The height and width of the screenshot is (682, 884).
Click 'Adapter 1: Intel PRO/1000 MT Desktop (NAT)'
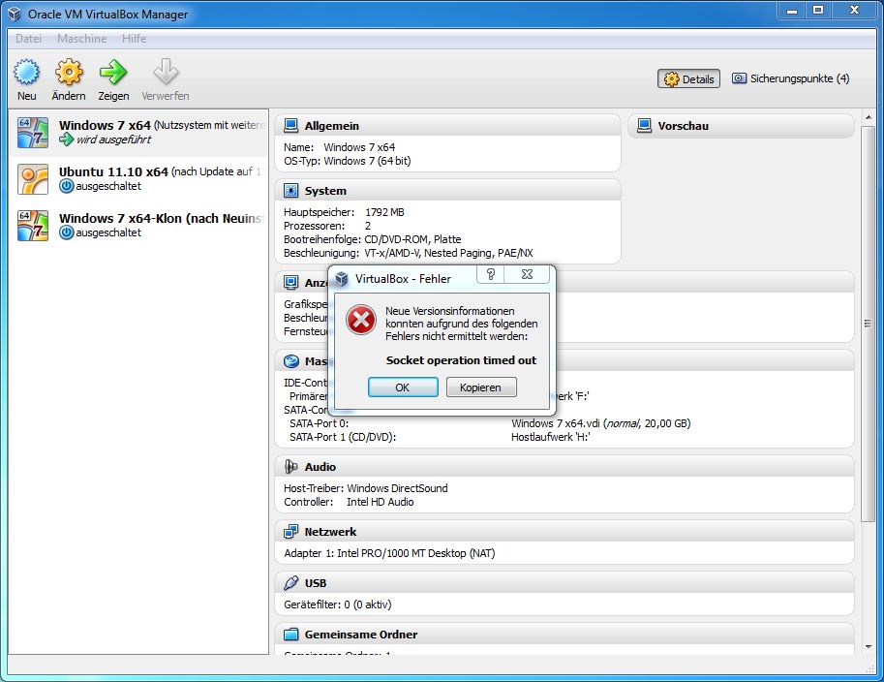tap(389, 553)
